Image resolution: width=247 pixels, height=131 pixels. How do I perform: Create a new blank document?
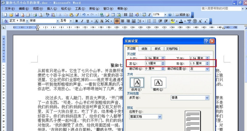[6, 15]
